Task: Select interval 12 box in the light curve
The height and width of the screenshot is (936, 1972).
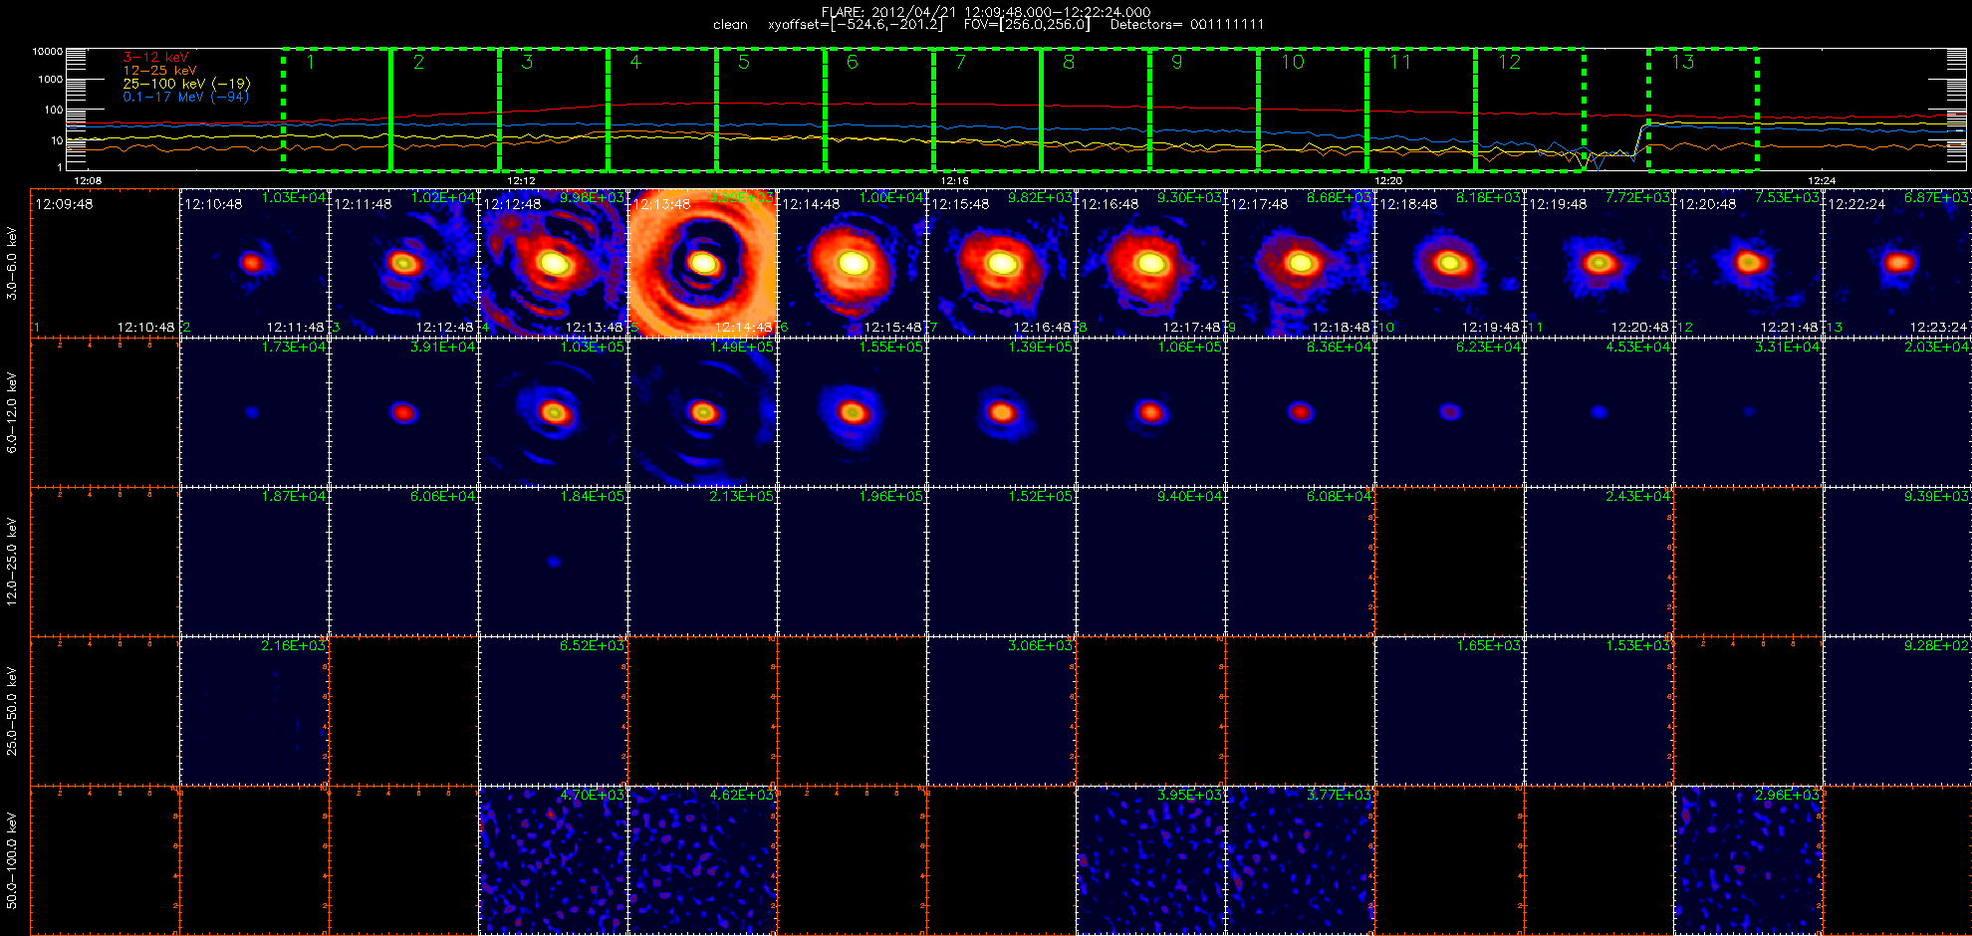Action: tap(1530, 110)
